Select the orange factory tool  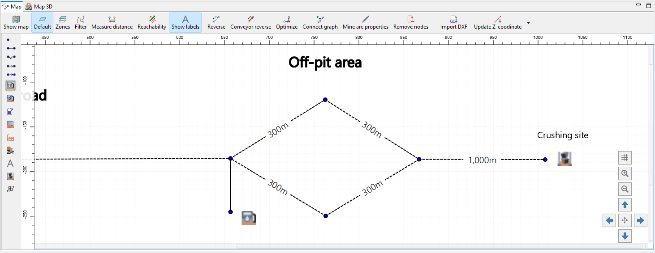pyautogui.click(x=11, y=137)
